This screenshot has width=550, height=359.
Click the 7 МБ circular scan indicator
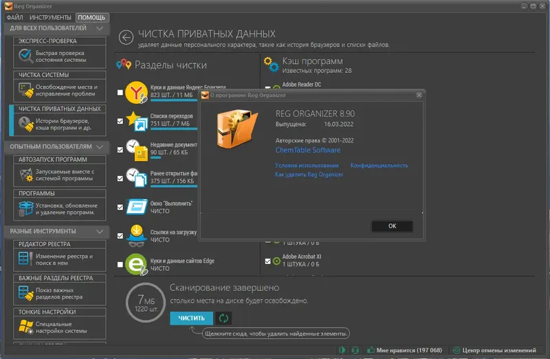146,303
